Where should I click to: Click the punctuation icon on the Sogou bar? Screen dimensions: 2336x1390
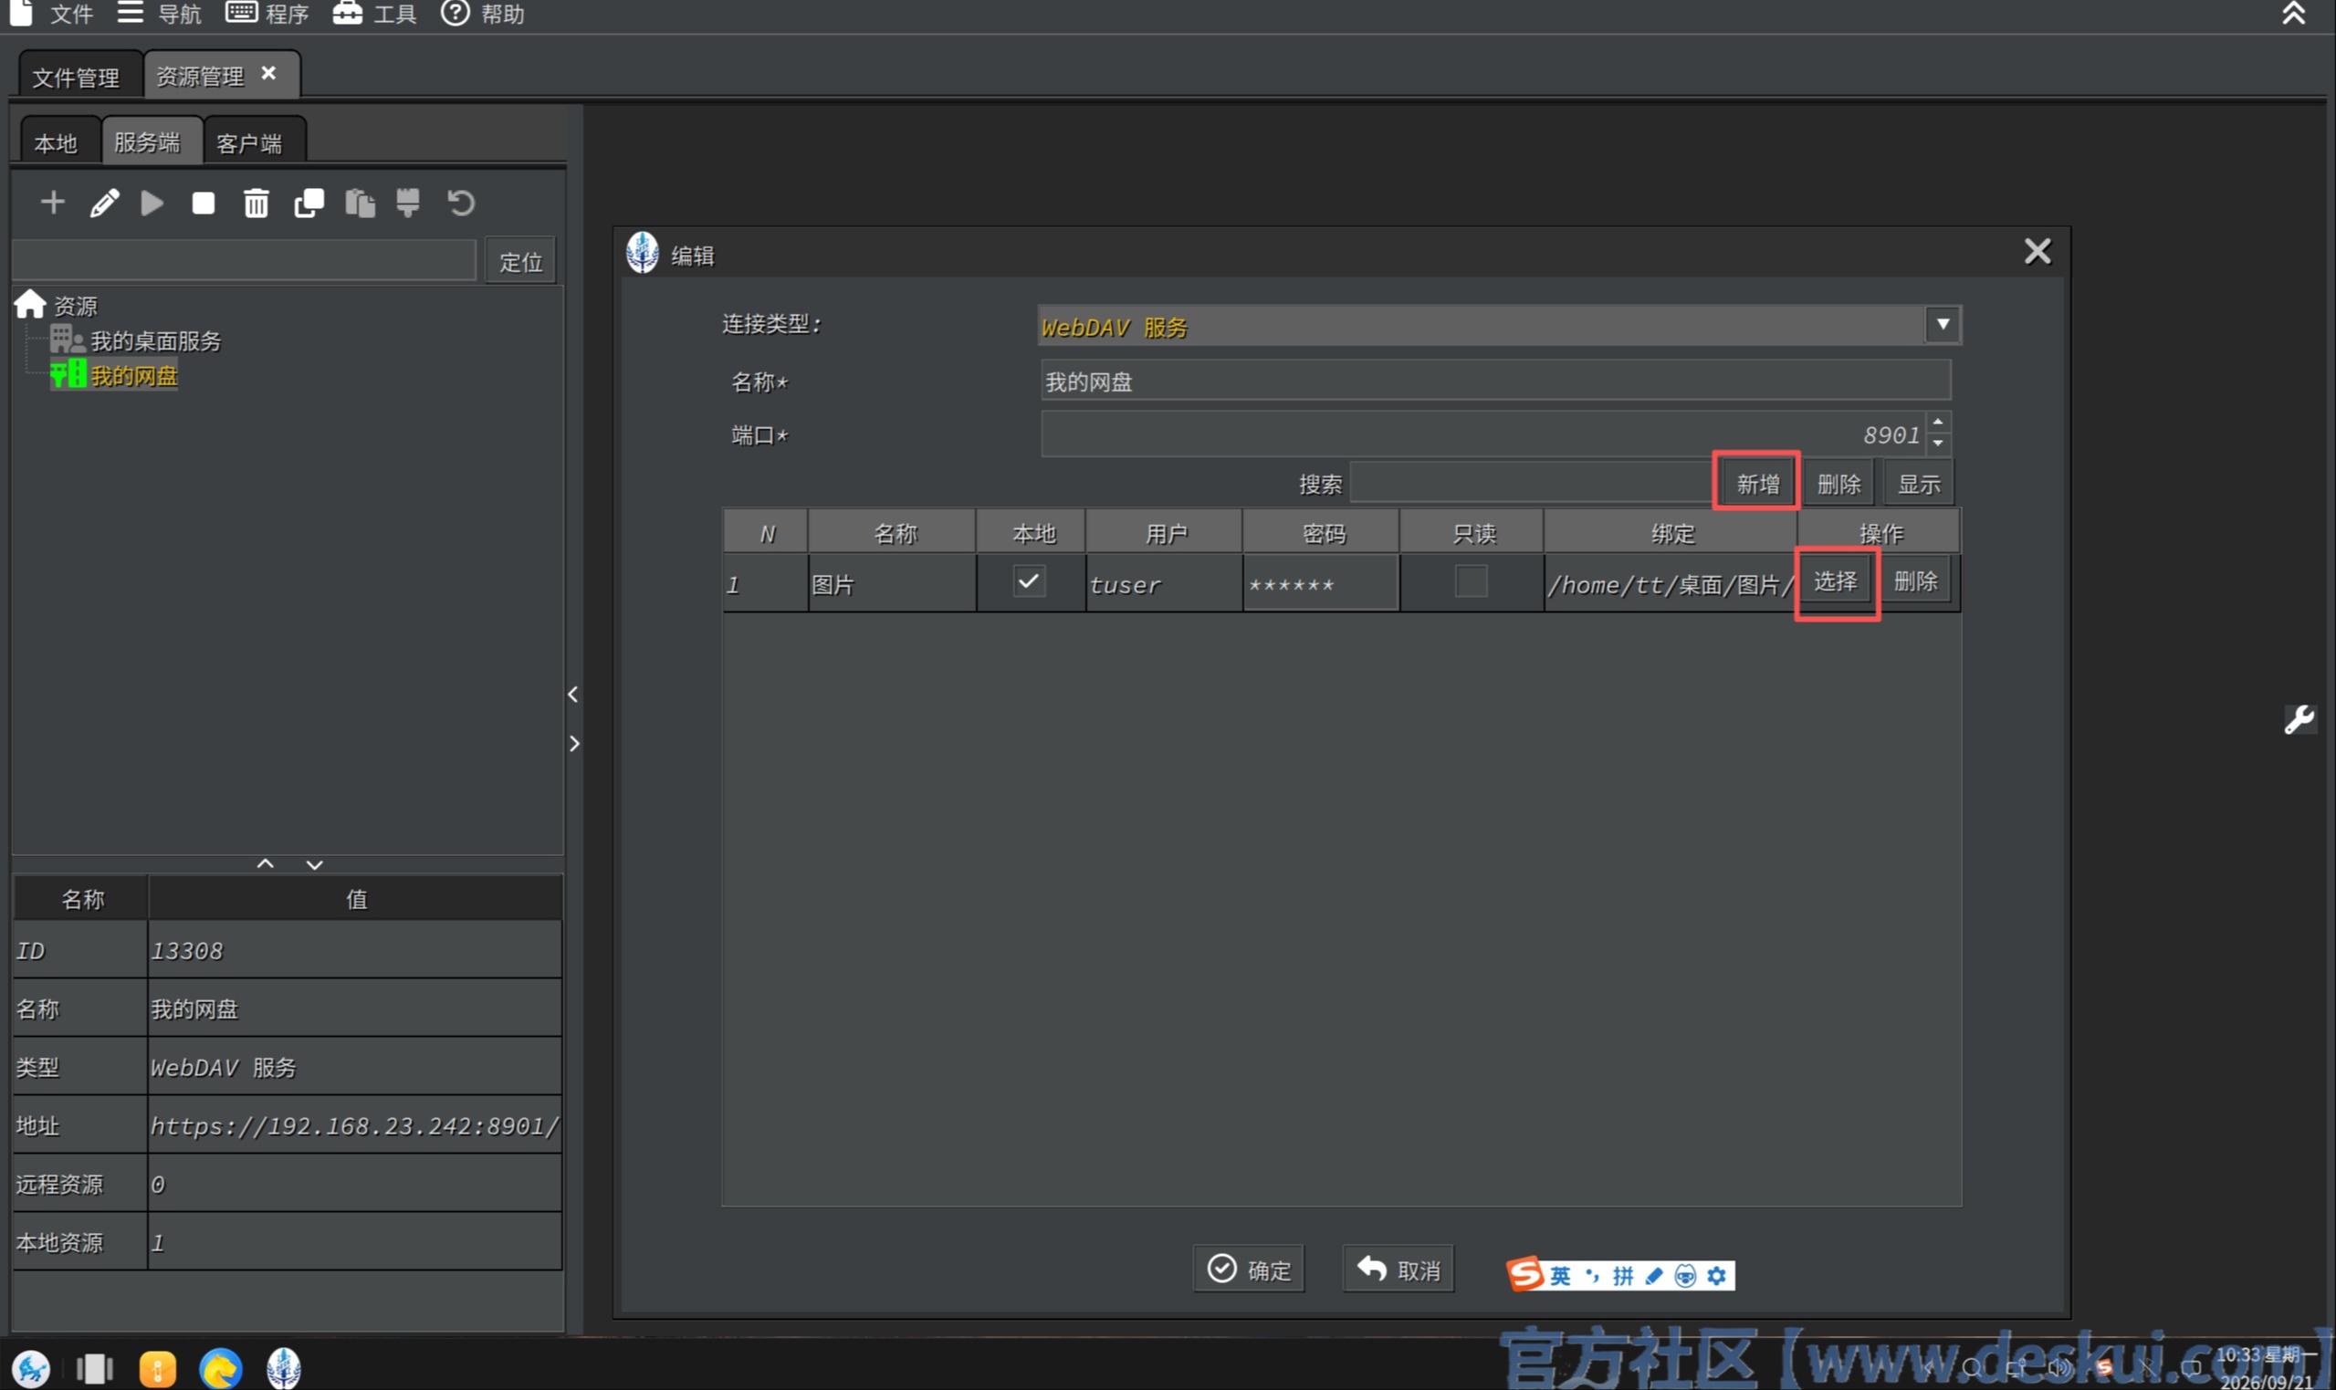(1591, 1275)
